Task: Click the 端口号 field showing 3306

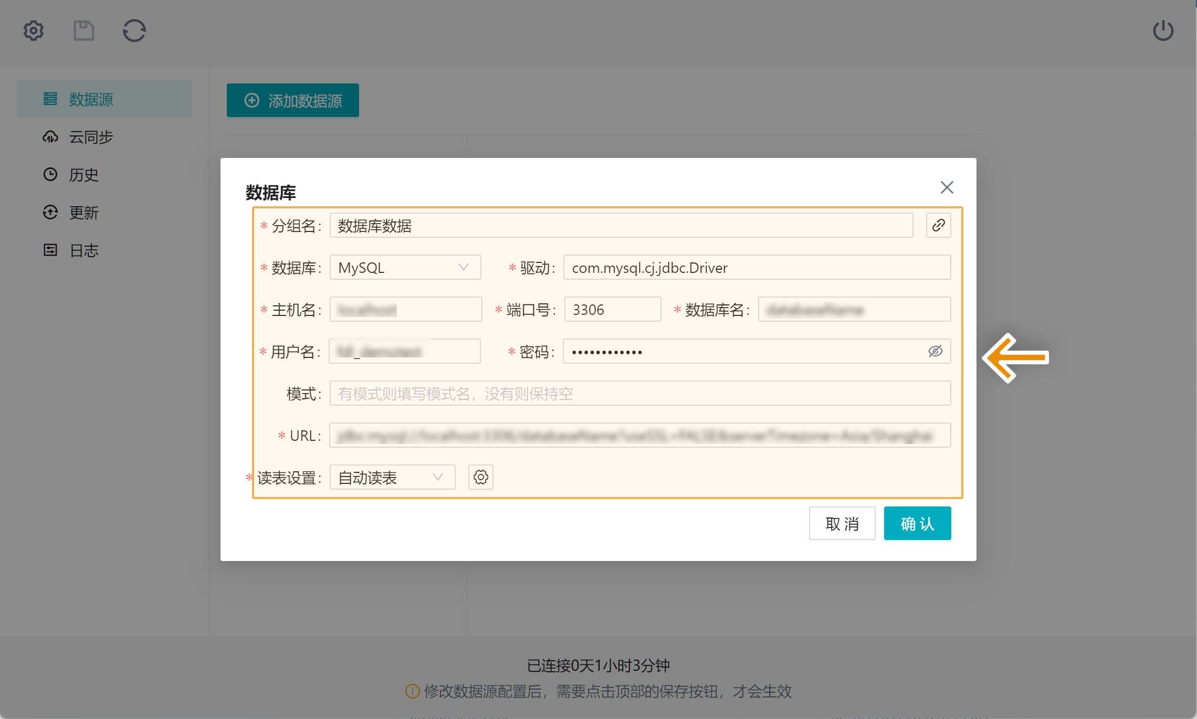Action: 612,309
